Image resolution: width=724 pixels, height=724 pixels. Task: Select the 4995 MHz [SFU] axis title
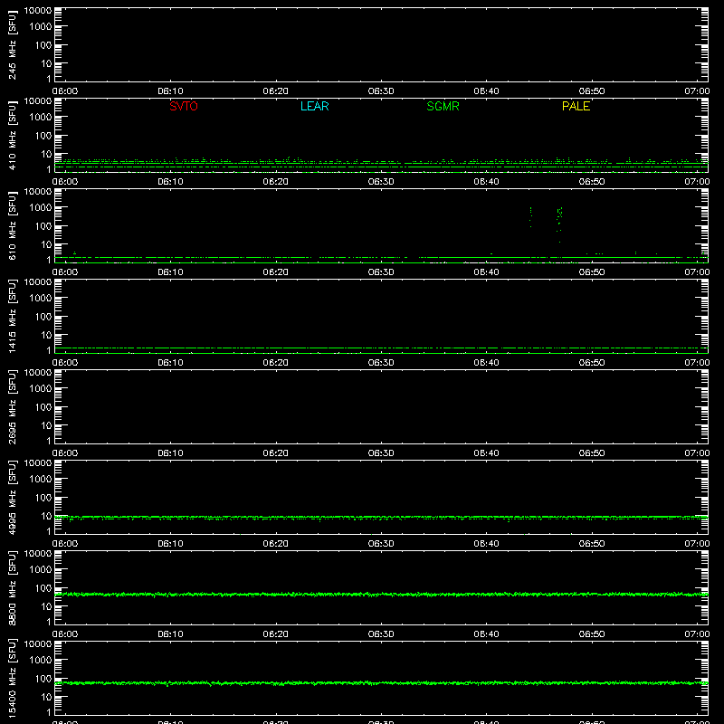pyautogui.click(x=12, y=497)
